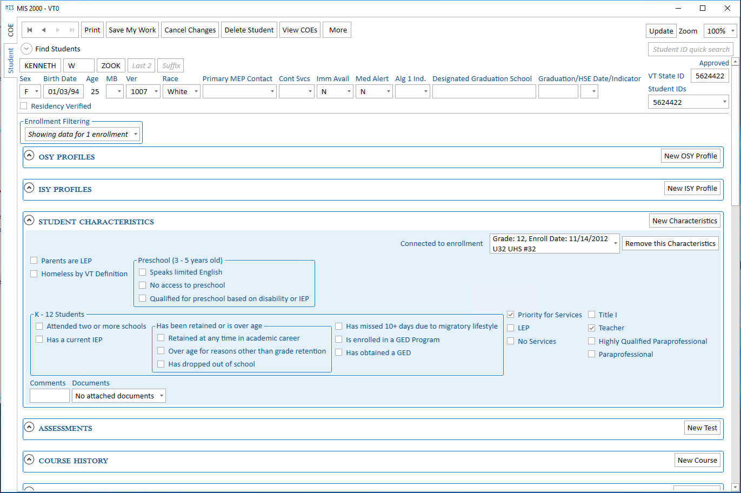Click New OSY Profile

pos(691,156)
